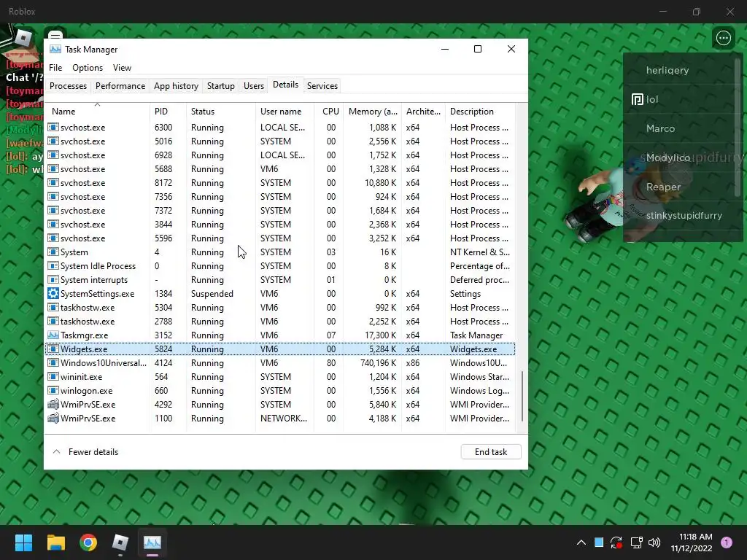This screenshot has width=747, height=560.
Task: Switch to the Services tab
Action: tap(322, 86)
